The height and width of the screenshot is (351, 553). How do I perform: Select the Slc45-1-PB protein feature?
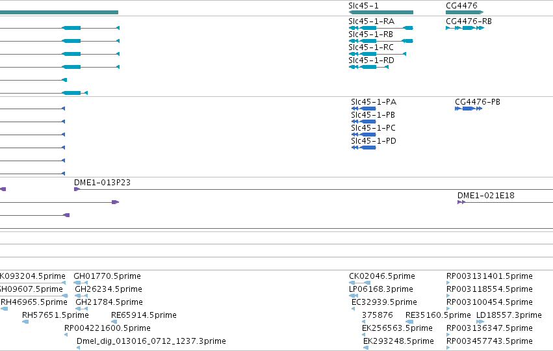point(364,122)
